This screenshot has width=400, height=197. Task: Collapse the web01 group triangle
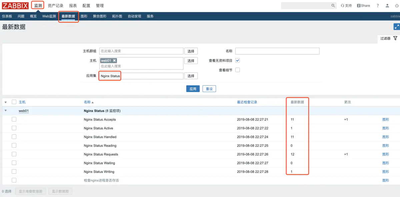6,111
